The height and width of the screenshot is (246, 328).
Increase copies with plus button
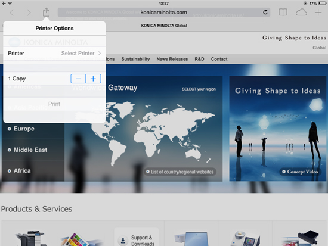[93, 79]
